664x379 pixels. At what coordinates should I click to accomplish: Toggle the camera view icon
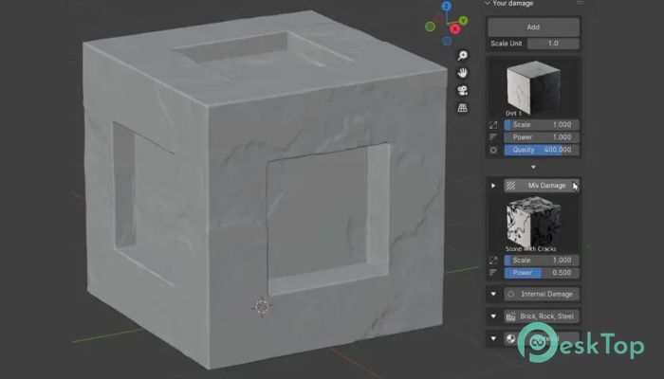(x=463, y=91)
